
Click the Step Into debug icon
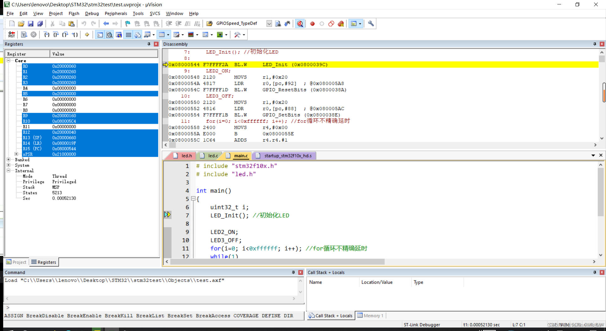pyautogui.click(x=46, y=35)
